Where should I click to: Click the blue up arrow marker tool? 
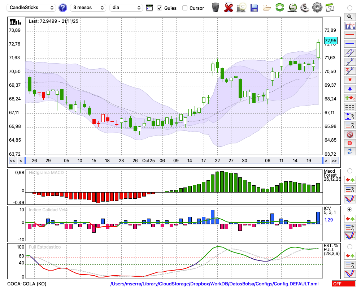pyautogui.click(x=349, y=89)
